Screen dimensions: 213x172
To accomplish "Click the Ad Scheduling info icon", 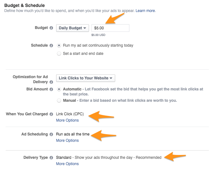I will pyautogui.click(x=51, y=134).
